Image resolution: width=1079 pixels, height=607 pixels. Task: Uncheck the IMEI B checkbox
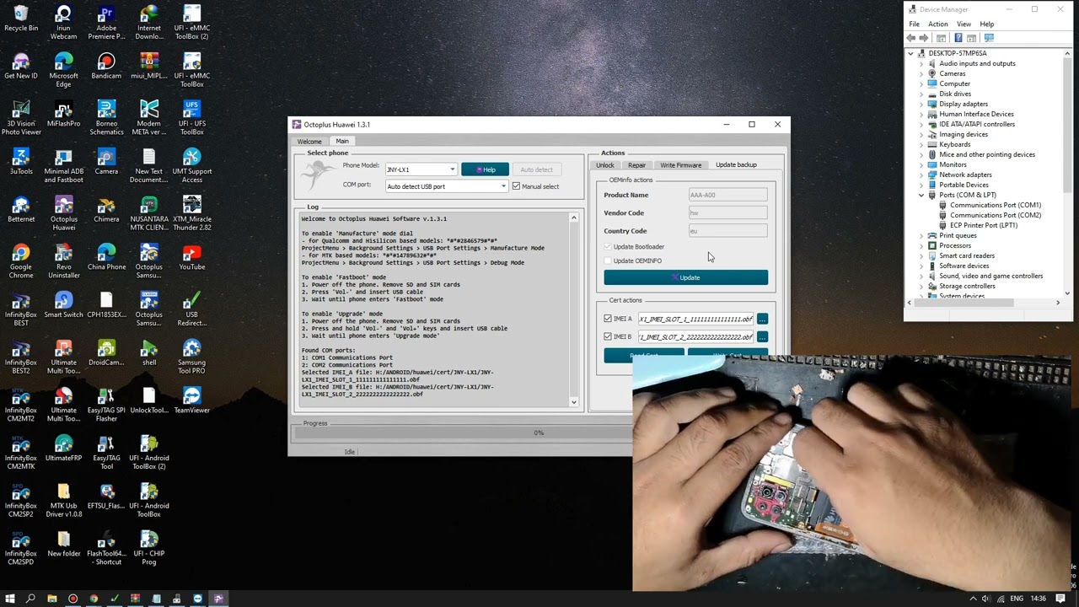608,336
